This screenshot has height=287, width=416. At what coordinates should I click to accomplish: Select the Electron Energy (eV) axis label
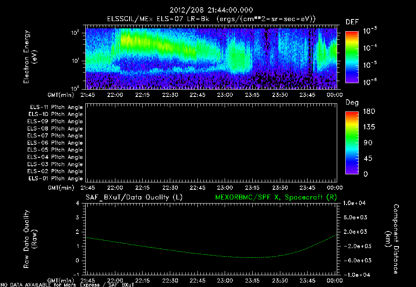tap(30, 57)
